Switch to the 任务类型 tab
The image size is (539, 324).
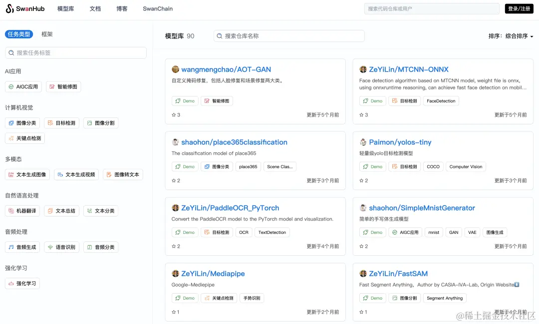click(19, 34)
